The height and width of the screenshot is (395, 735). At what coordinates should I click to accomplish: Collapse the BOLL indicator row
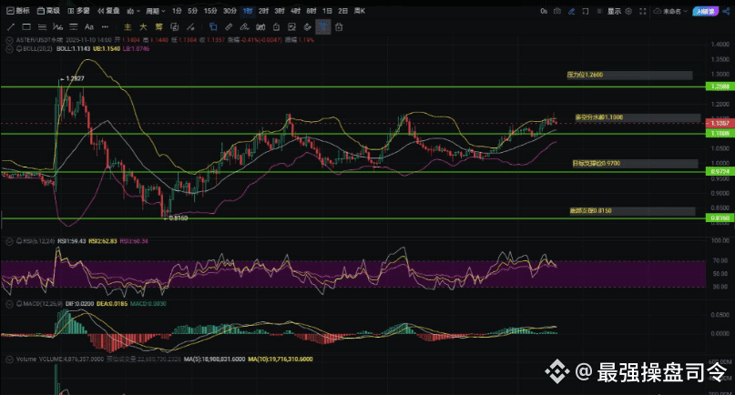click(7, 49)
